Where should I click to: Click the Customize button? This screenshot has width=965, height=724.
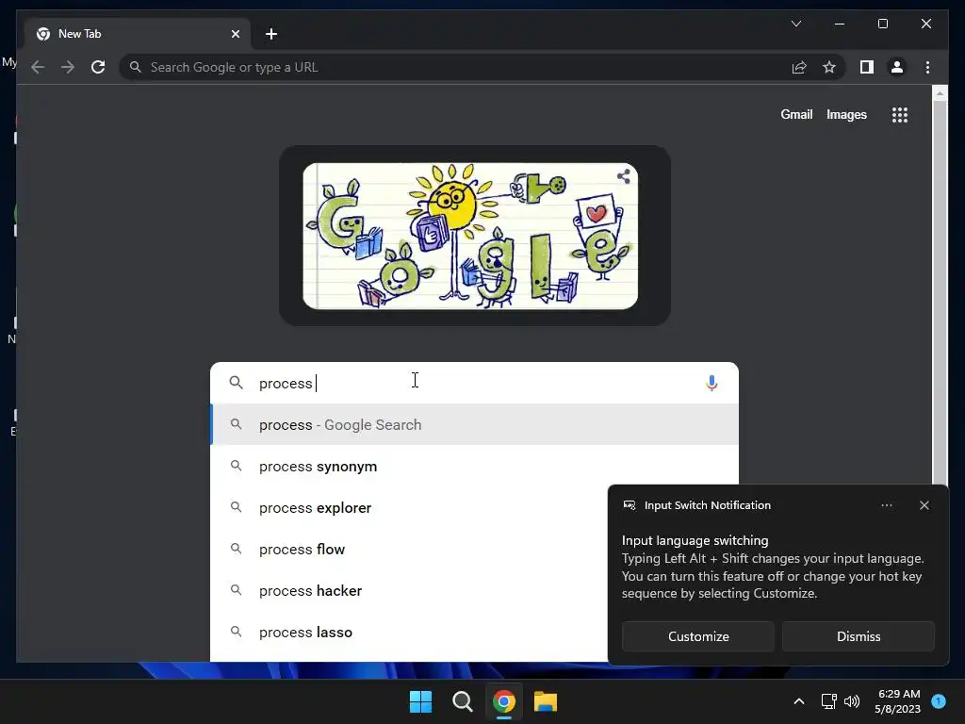coord(698,636)
